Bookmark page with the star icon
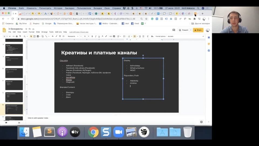Image resolution: width=259 pixels, height=146 pixels. pos(146,19)
